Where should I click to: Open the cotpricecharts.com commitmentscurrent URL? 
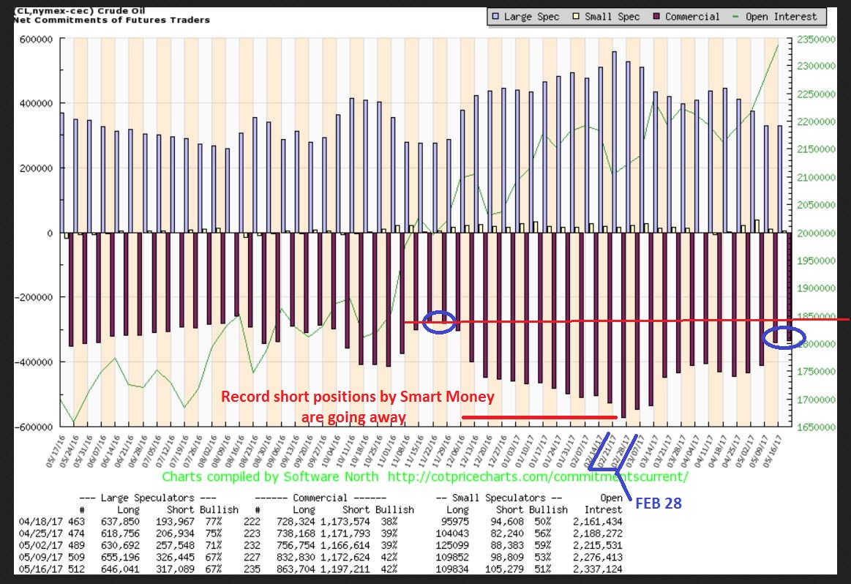tap(538, 476)
